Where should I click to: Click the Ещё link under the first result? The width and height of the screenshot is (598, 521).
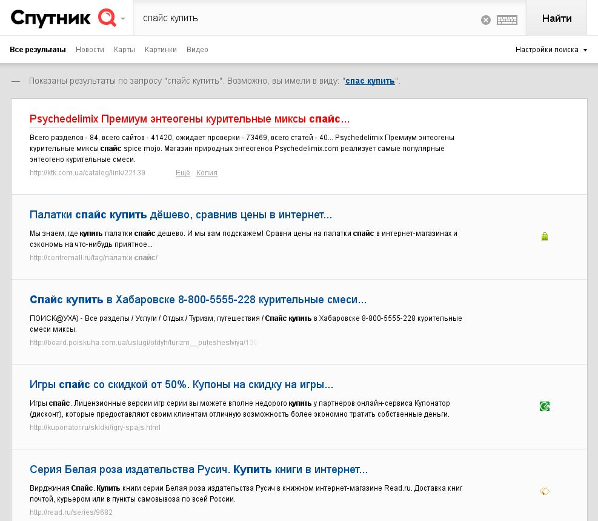[183, 172]
